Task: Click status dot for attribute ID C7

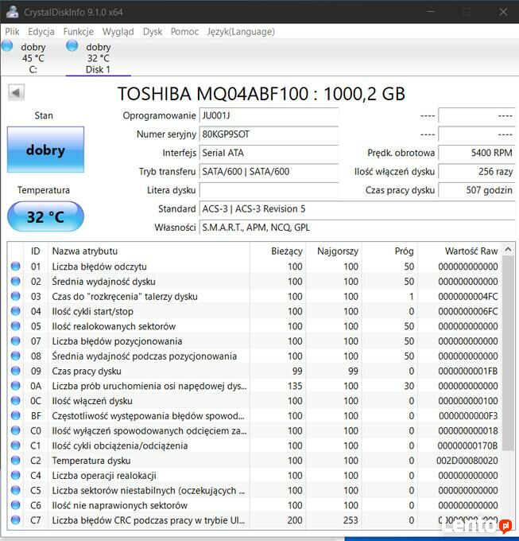Action: pyautogui.click(x=16, y=520)
